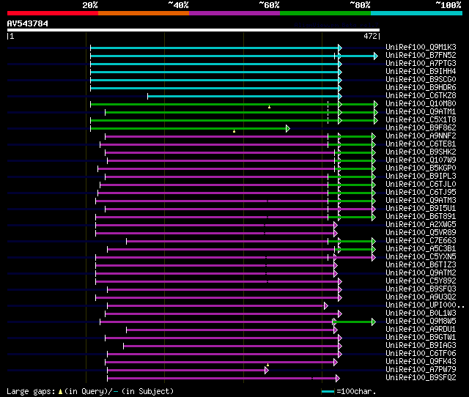The image size is (469, 397).
Task: Click the UniRef100_B9GTW1 label
Action: coord(421,338)
